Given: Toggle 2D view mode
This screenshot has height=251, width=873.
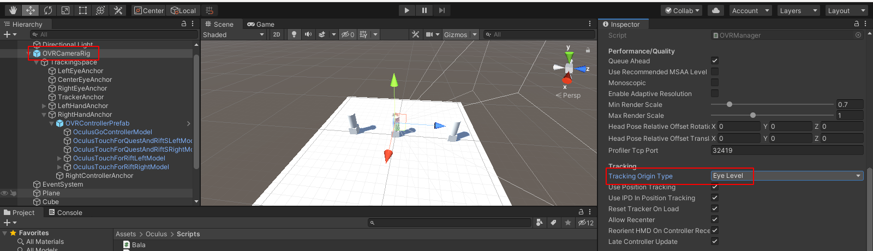Looking at the screenshot, I should tap(277, 34).
